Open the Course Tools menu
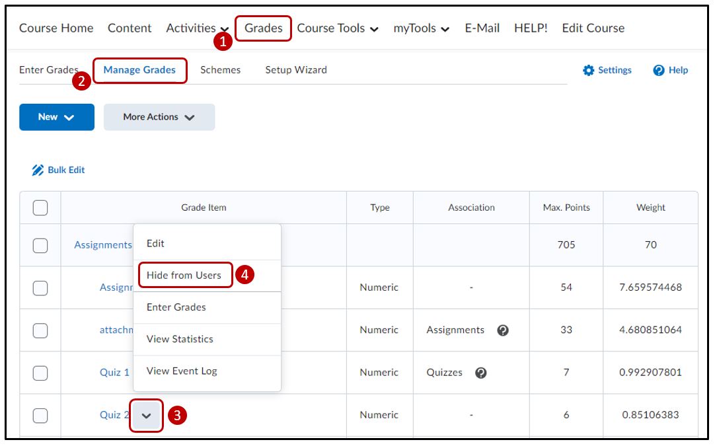The width and height of the screenshot is (715, 446). [337, 28]
